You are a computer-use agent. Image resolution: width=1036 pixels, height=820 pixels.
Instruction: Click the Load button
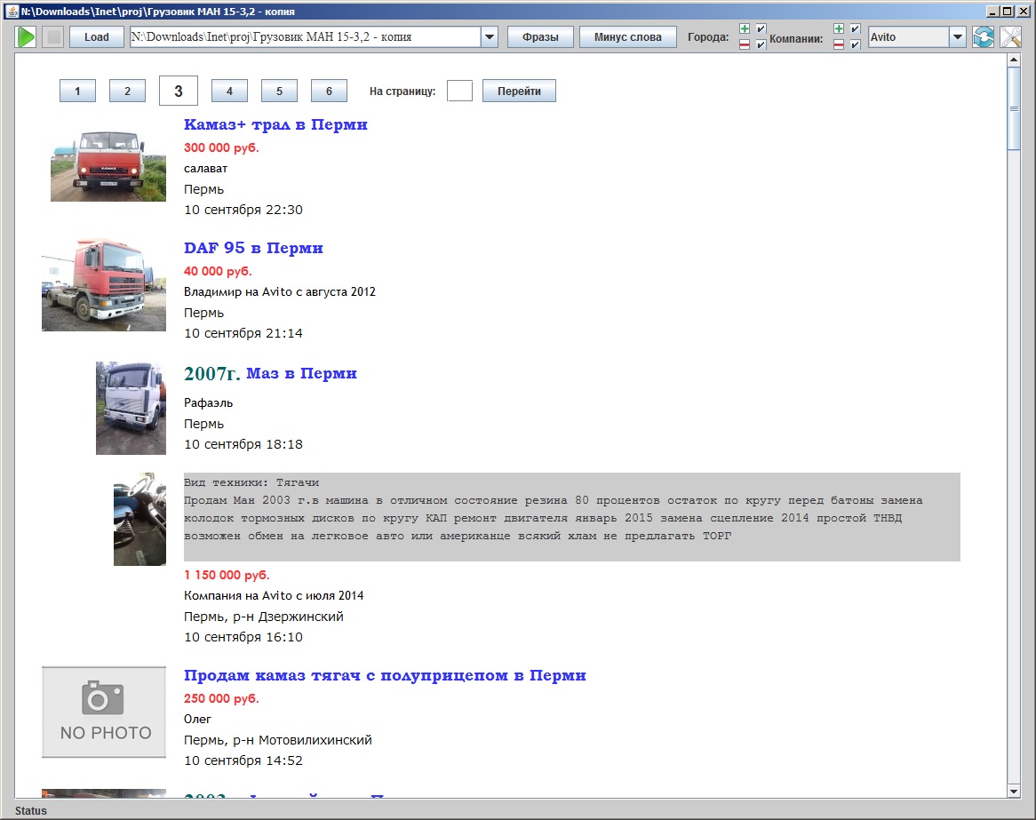97,37
